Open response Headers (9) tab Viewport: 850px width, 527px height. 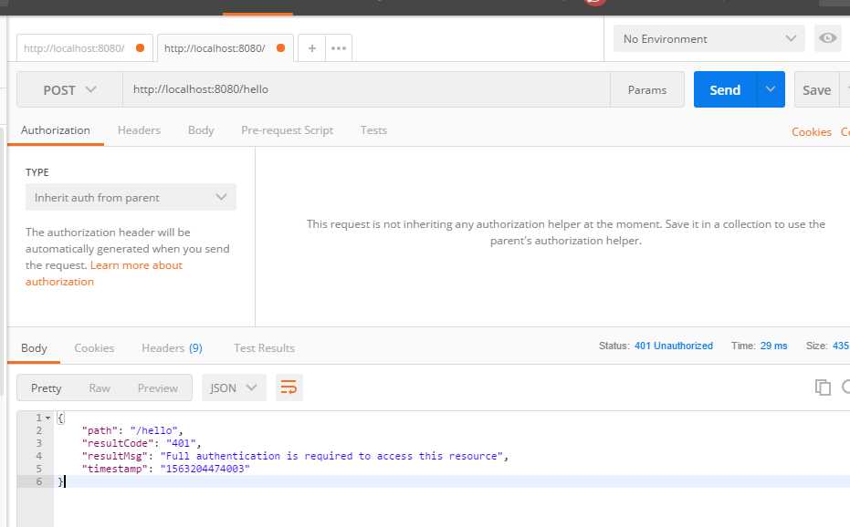pos(172,348)
